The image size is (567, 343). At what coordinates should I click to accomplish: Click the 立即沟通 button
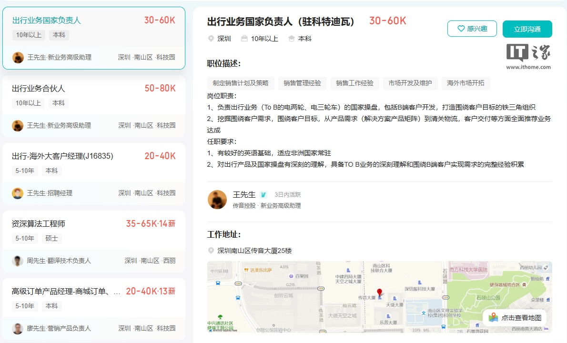tap(527, 29)
